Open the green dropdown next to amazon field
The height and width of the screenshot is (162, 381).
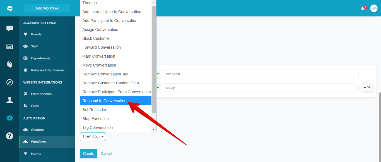158,74
